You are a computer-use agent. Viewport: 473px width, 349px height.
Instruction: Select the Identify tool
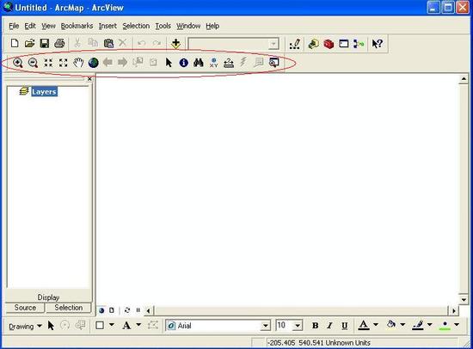coord(184,63)
